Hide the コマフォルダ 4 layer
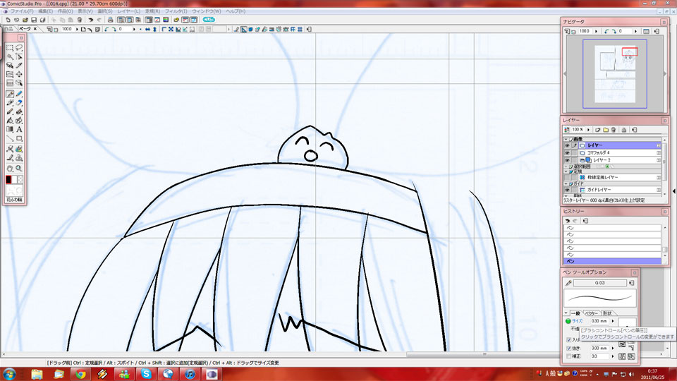 point(567,153)
